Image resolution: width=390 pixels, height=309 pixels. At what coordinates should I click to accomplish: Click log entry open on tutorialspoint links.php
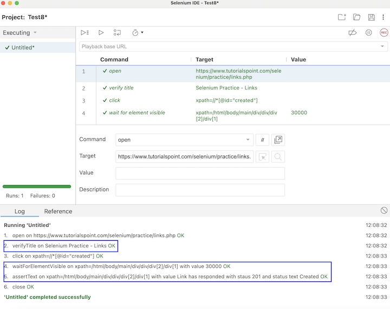[x=94, y=235]
